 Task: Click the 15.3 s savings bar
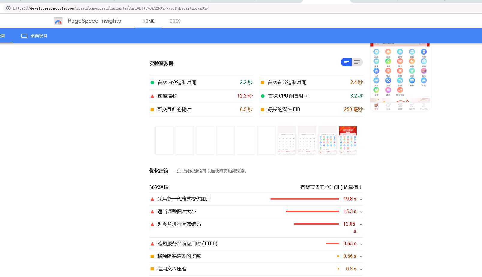313,211
